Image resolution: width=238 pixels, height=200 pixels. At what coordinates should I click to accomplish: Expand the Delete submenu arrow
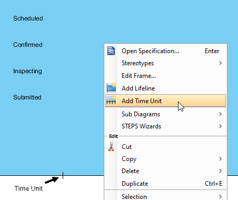[221, 171]
